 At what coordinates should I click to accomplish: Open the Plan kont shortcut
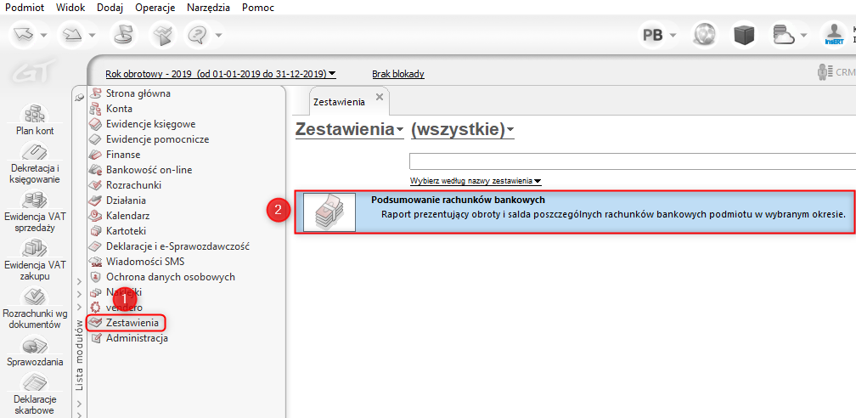click(35, 121)
